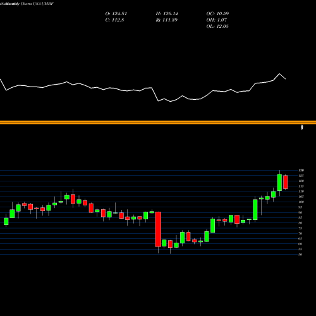This screenshot has height=316, width=316.
Task: Click the 110 price axis label
Action: [x=301, y=191]
